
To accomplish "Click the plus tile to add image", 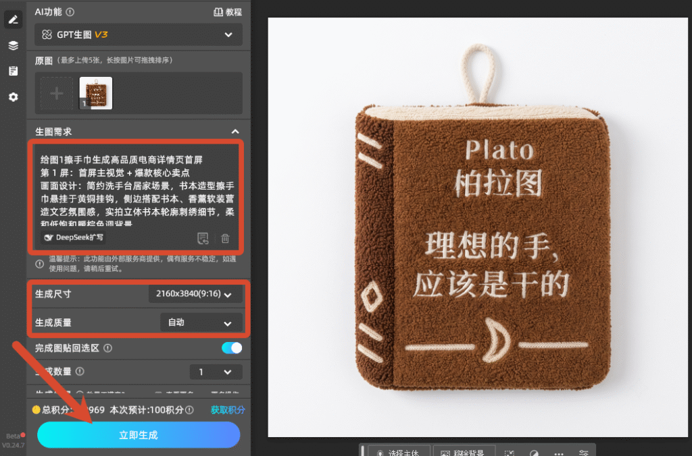I will coord(57,93).
